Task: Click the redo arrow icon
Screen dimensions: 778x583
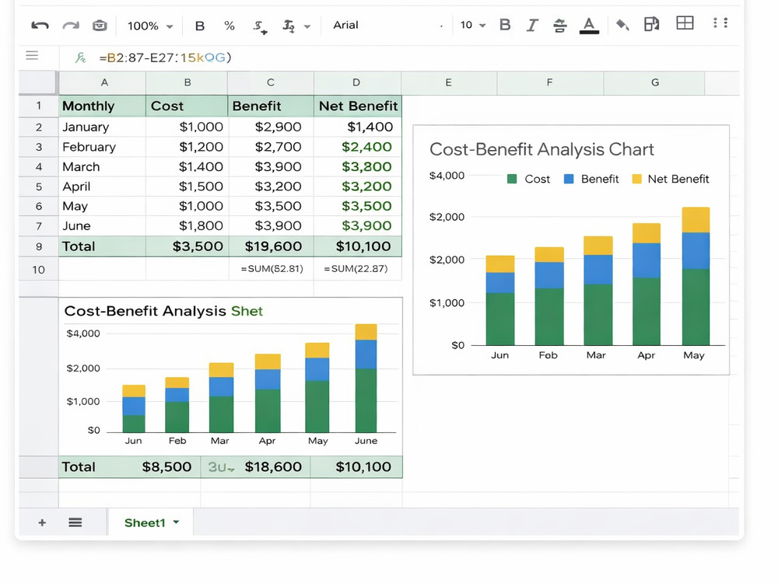Action: pyautogui.click(x=71, y=26)
